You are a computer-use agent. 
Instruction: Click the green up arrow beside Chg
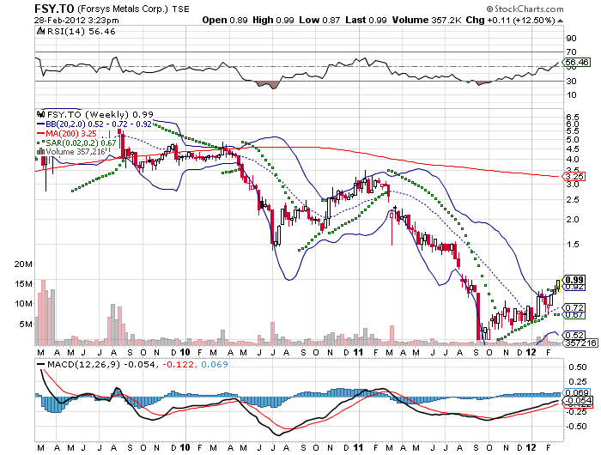point(560,21)
